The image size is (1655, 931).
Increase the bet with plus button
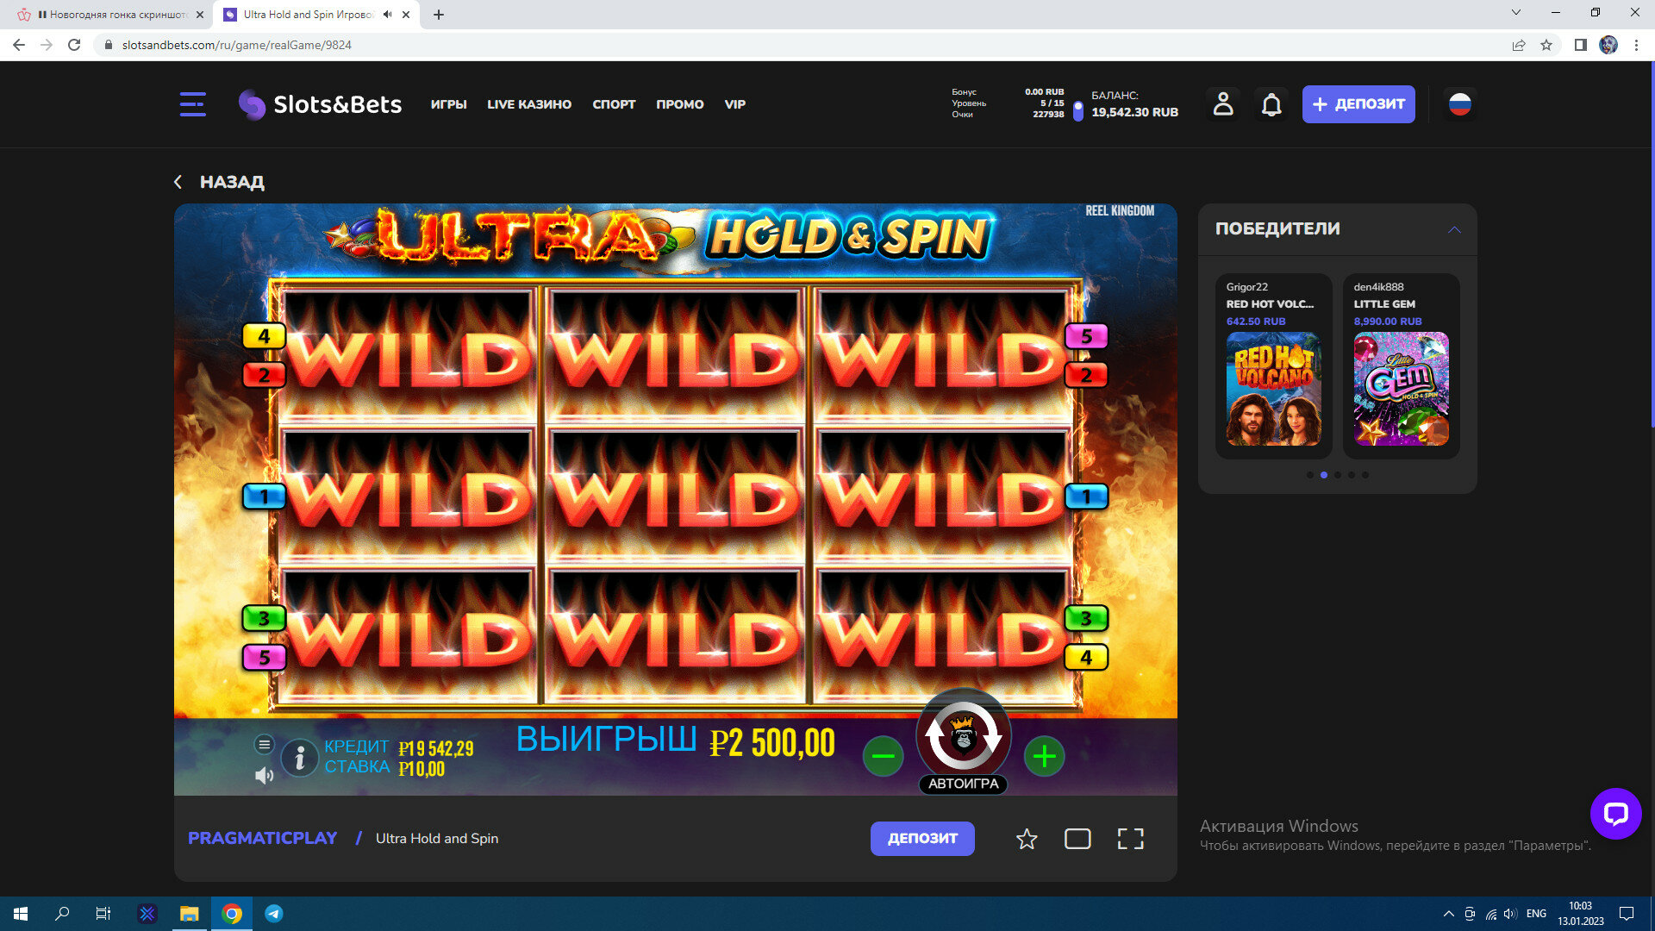1044,757
